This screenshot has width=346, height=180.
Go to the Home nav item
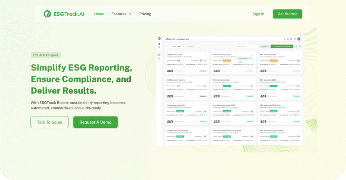click(99, 14)
